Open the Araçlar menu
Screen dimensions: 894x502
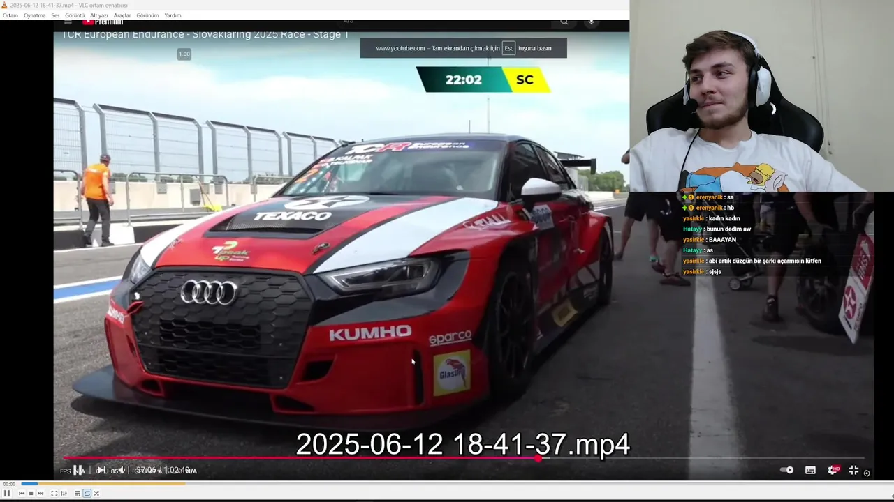click(122, 15)
